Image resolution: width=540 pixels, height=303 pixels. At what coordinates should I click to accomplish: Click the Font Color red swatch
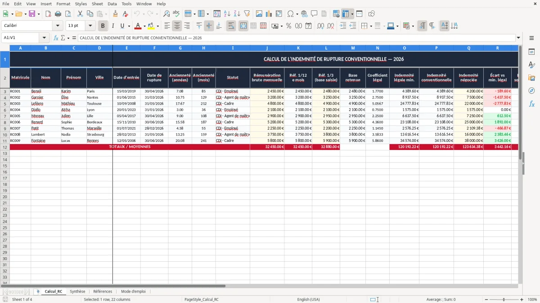(138, 26)
